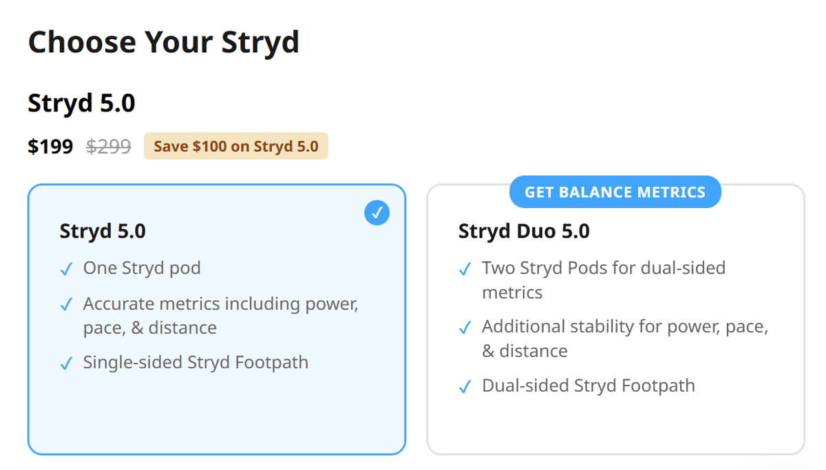Click checkmark beside 'Single-sided Stryd Footpath'
Viewport: 826px width, 470px height.
point(66,363)
